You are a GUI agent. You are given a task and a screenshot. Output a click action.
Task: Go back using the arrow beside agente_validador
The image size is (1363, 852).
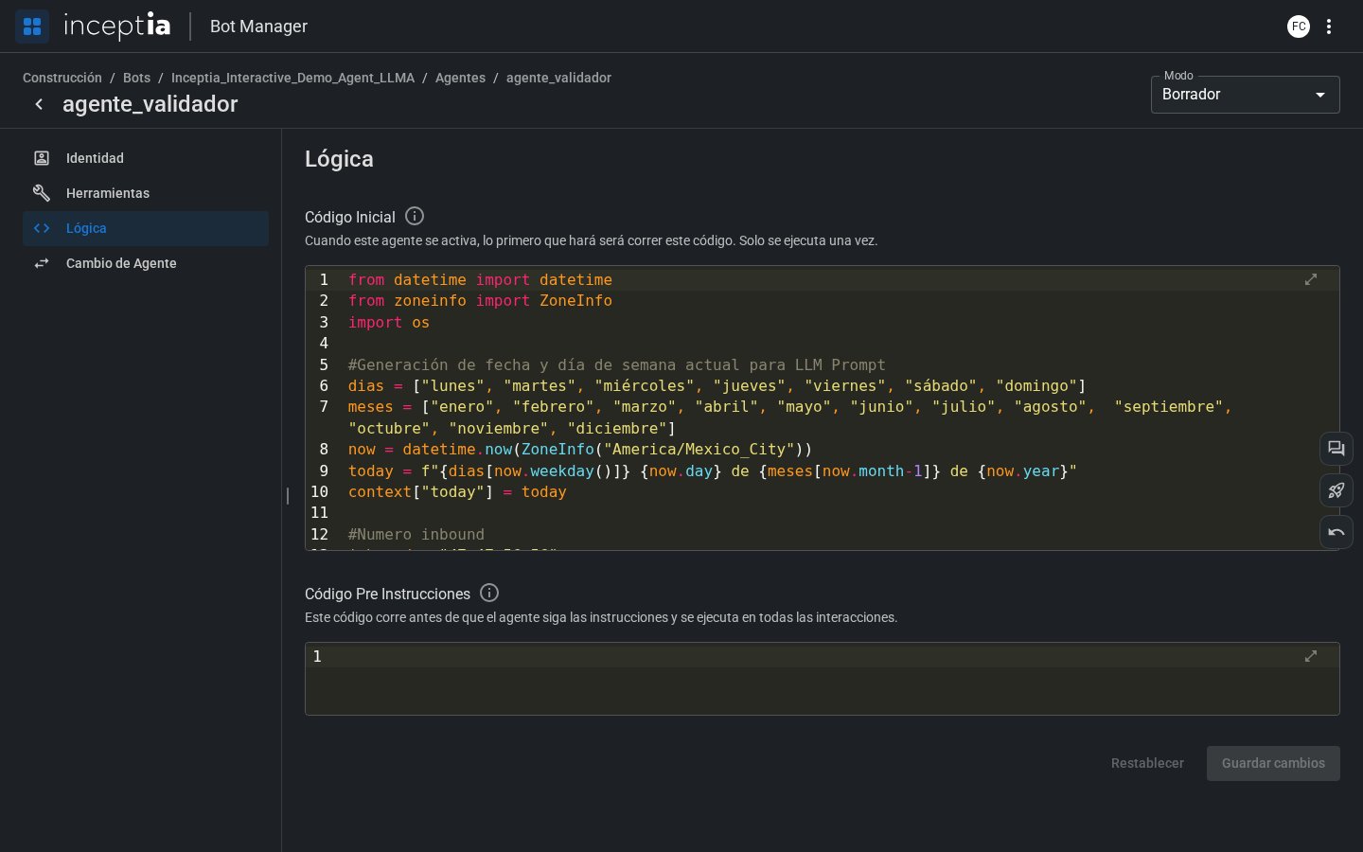(x=39, y=104)
